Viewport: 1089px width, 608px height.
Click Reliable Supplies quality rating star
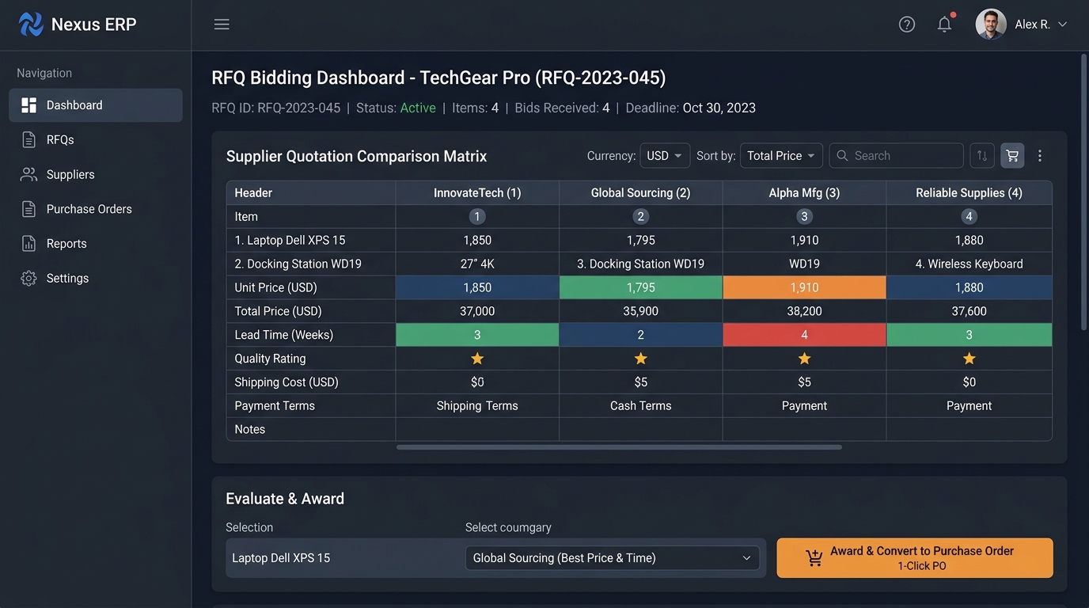969,359
